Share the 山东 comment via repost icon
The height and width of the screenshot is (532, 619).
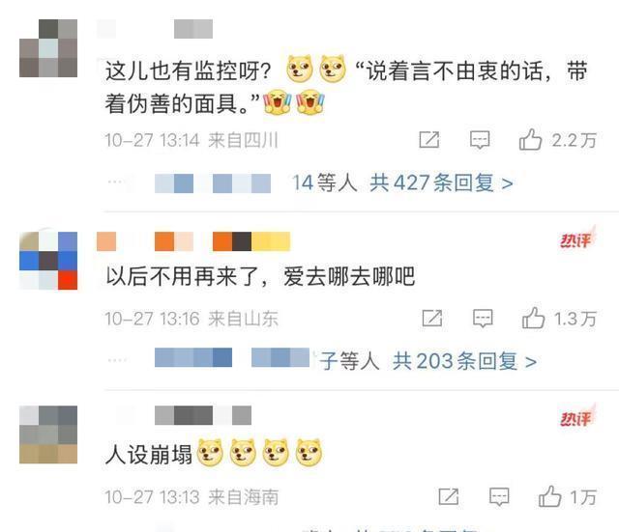pyautogui.click(x=432, y=318)
